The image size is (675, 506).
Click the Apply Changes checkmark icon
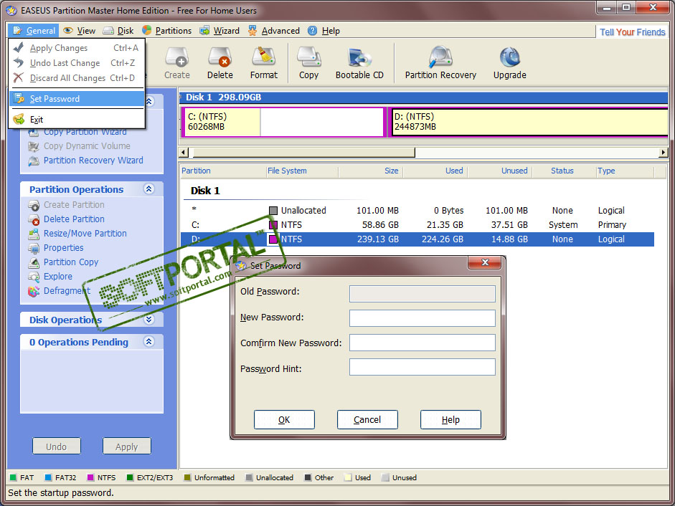point(19,48)
